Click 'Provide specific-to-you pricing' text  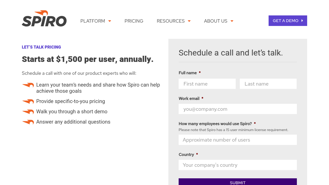[x=71, y=101]
